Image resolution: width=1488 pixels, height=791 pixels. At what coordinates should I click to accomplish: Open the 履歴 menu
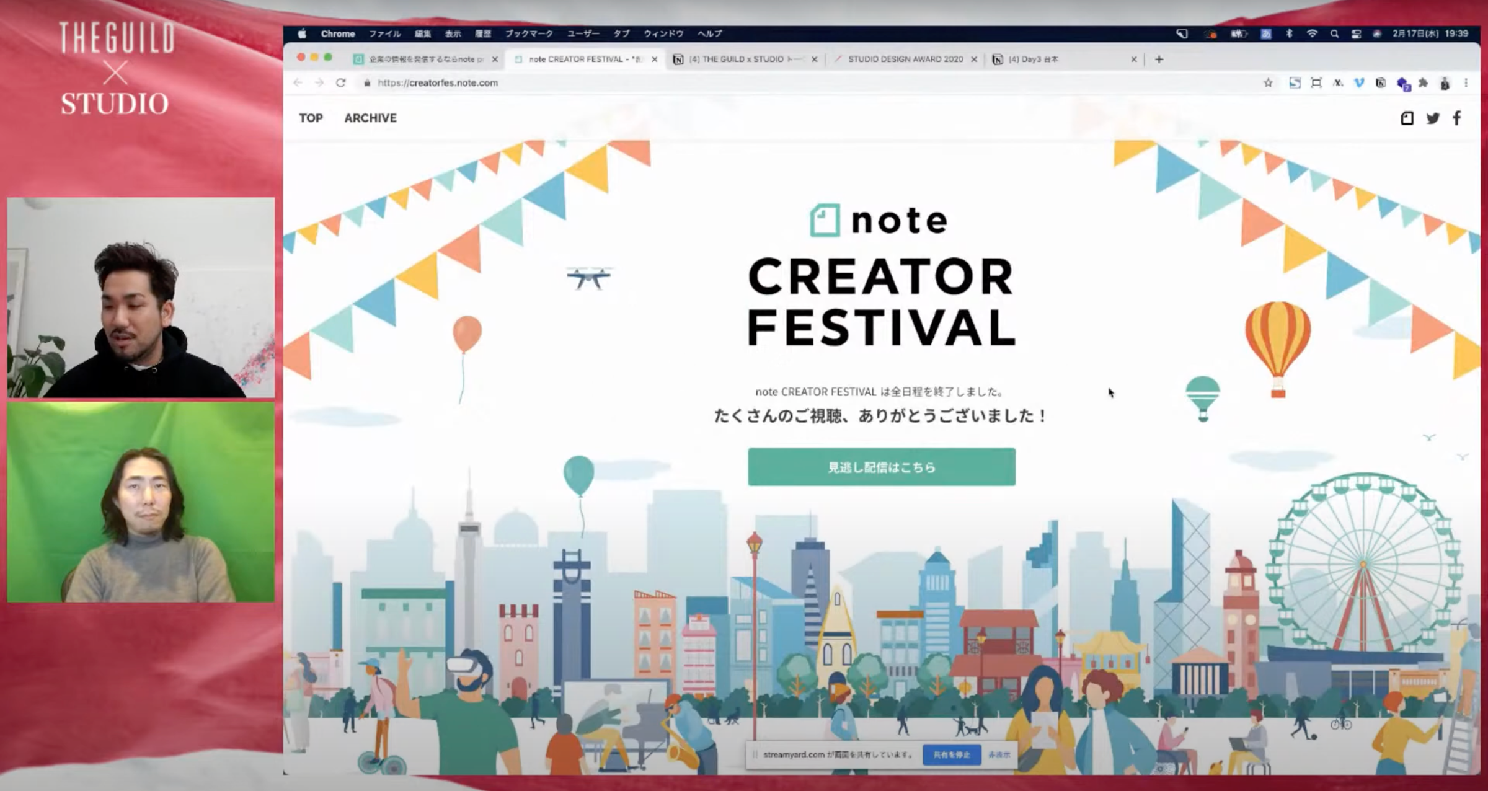coord(483,33)
